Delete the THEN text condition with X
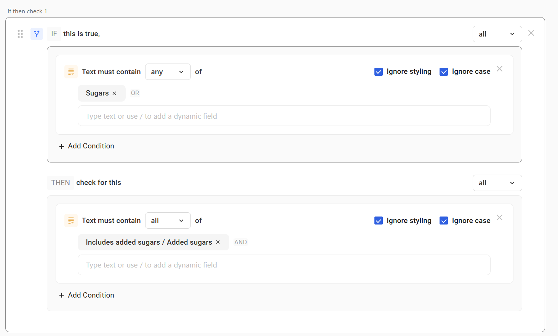Image resolution: width=558 pixels, height=336 pixels. click(x=499, y=218)
